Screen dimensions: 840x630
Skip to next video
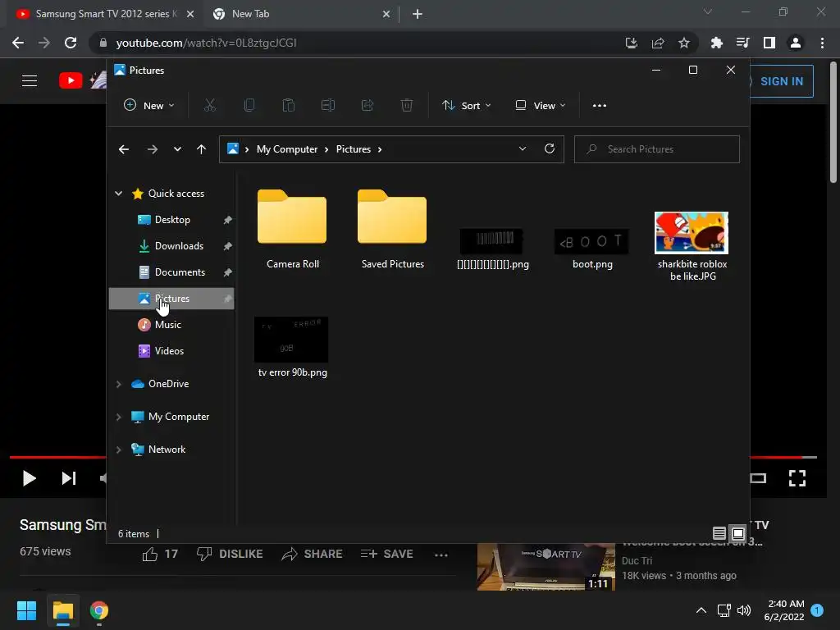coord(69,478)
